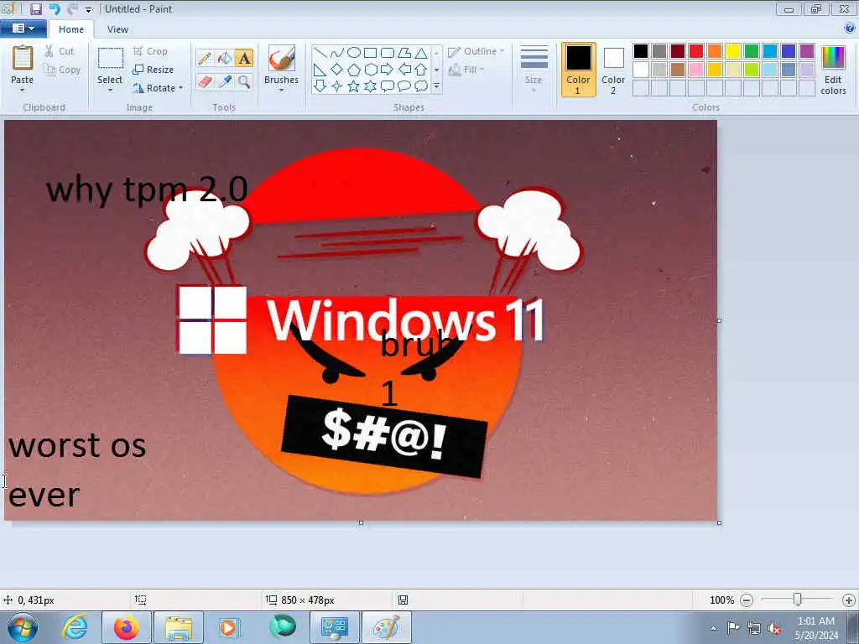Choose the Right arrow shape

click(388, 70)
